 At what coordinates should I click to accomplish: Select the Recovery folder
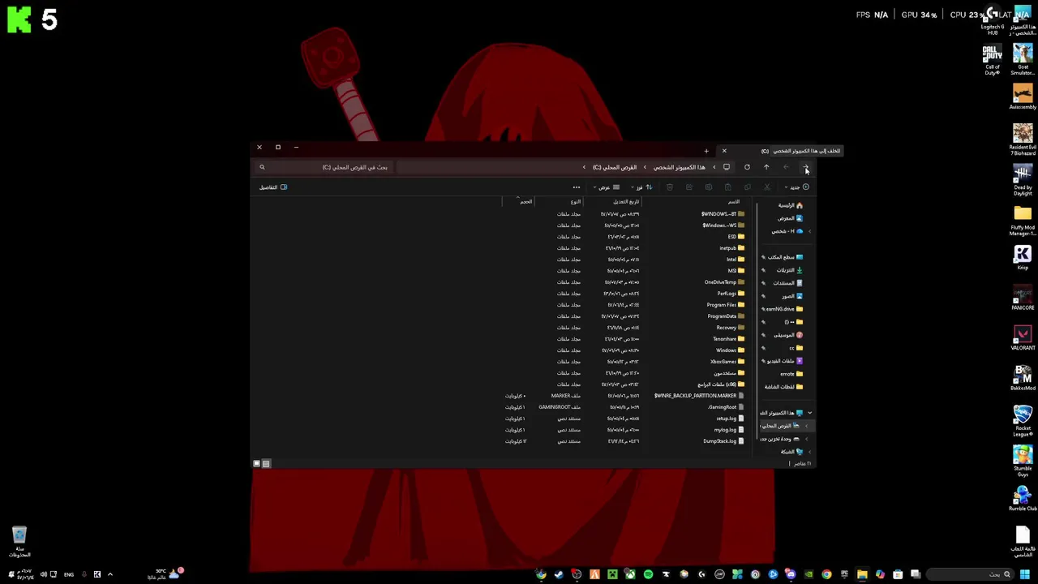(x=731, y=328)
